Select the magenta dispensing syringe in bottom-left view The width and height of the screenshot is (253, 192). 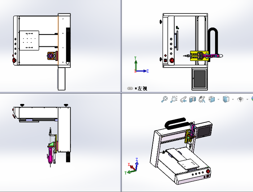point(50,156)
